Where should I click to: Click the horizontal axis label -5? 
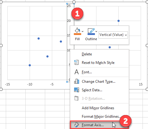coord(52,84)
